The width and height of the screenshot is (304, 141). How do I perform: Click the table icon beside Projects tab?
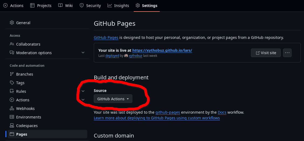[32, 5]
